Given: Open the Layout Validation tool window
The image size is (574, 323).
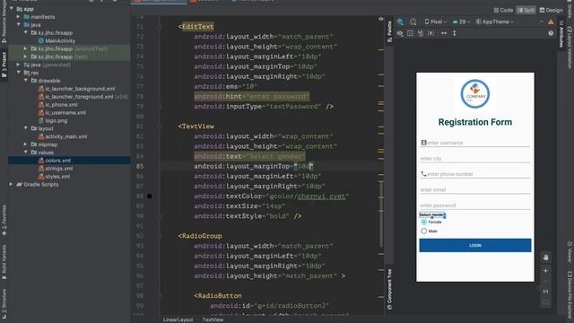Looking at the screenshot, I should (x=570, y=48).
